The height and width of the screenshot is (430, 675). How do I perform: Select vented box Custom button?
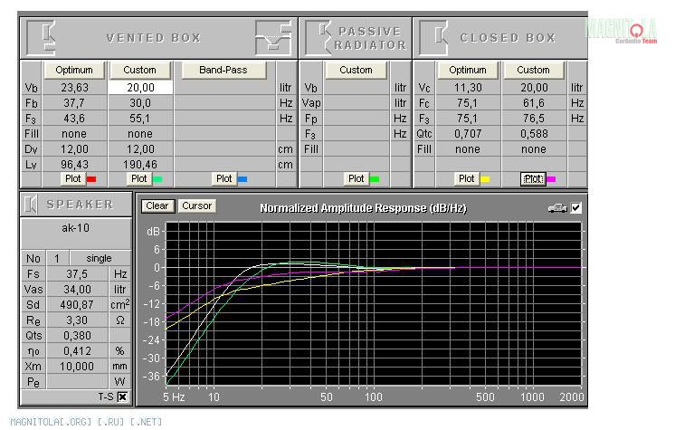point(140,71)
